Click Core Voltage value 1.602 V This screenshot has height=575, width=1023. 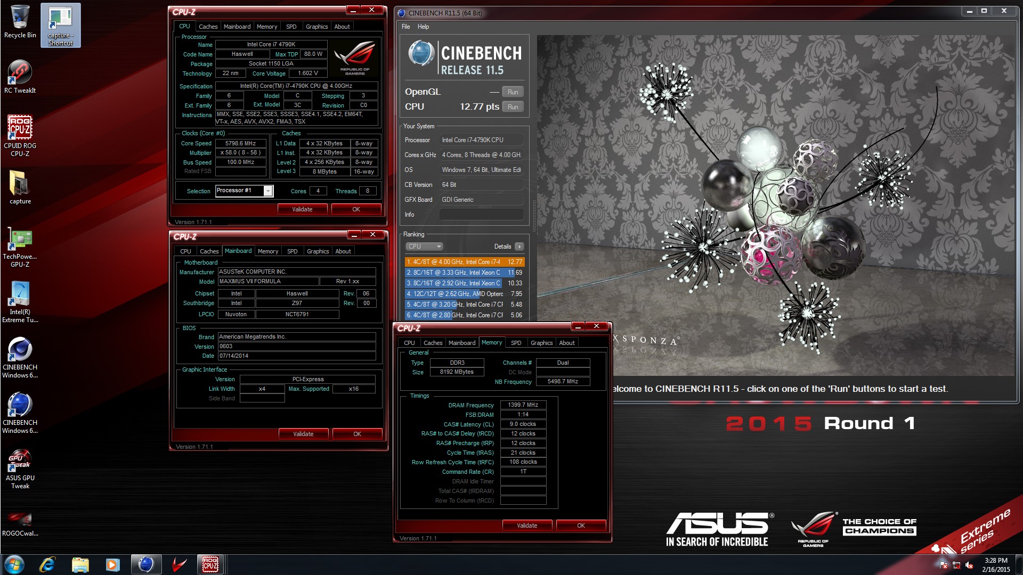pyautogui.click(x=308, y=73)
